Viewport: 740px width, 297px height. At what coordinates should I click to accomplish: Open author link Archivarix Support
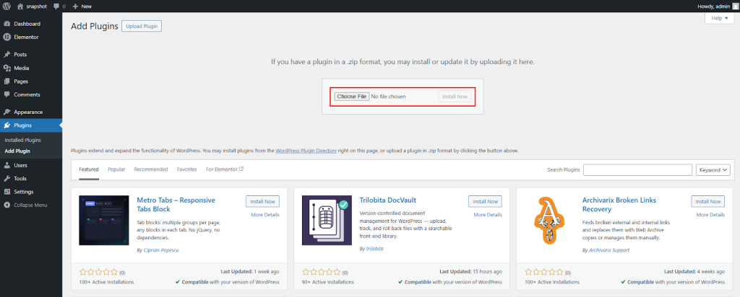[608, 250]
